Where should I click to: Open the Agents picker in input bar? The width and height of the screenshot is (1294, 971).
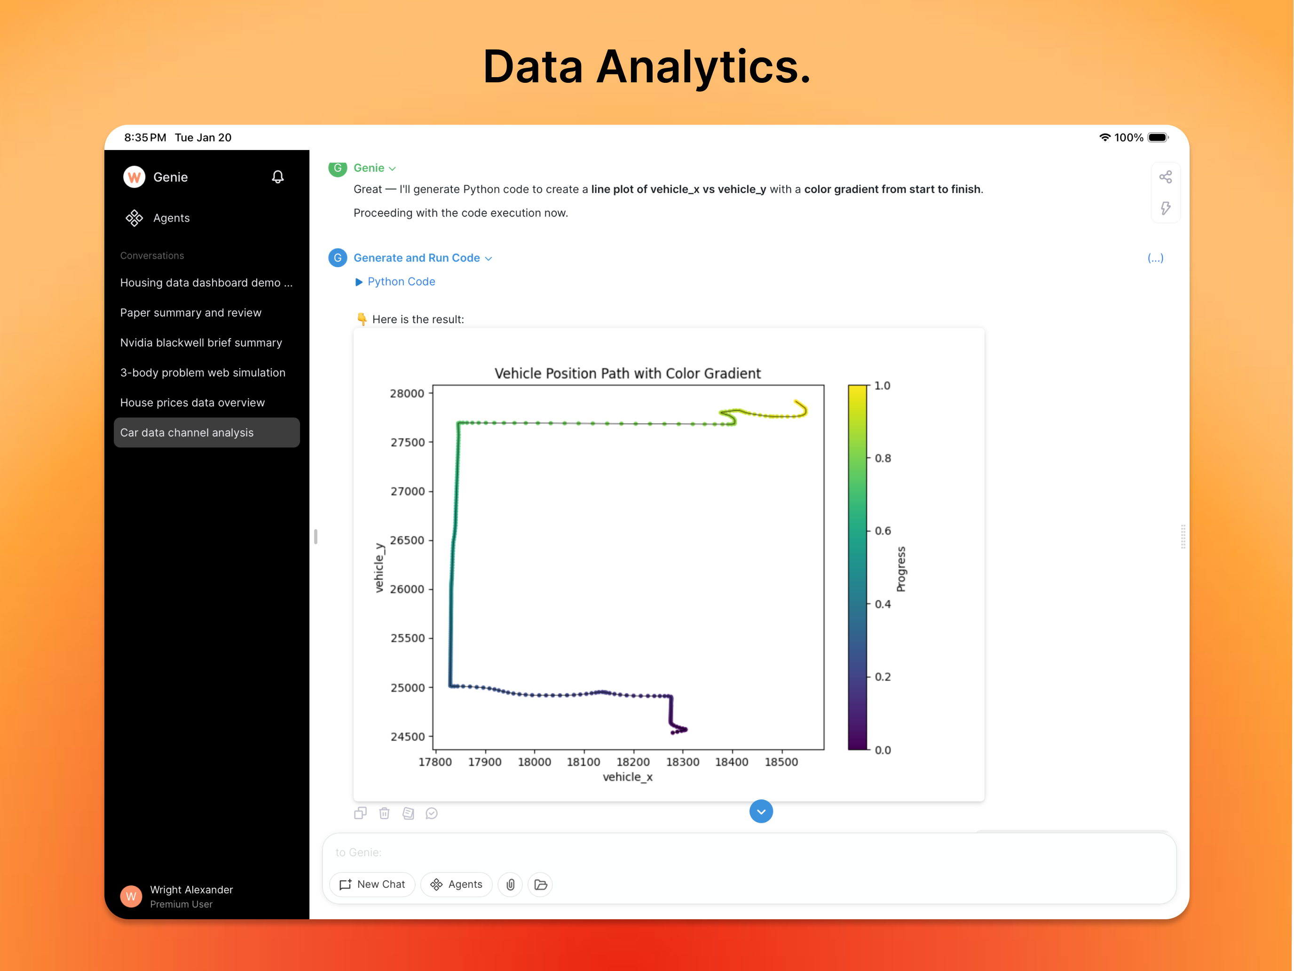(x=456, y=884)
